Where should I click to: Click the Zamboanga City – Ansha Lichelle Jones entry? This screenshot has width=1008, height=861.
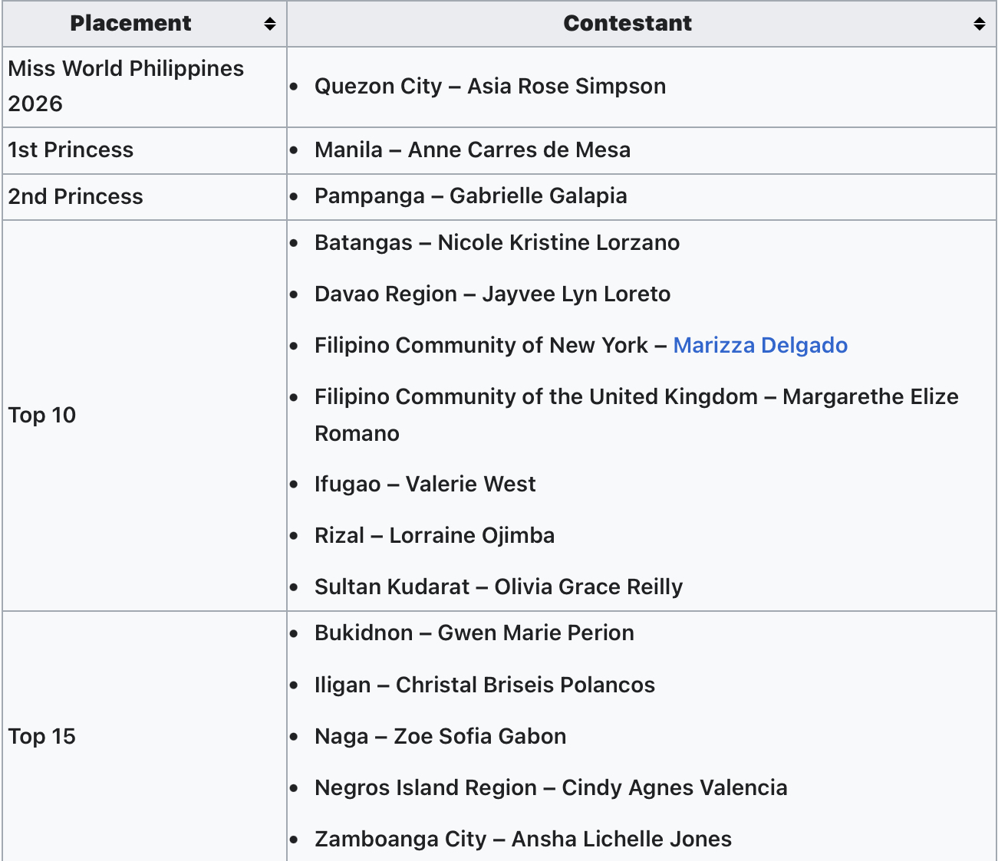click(x=522, y=839)
